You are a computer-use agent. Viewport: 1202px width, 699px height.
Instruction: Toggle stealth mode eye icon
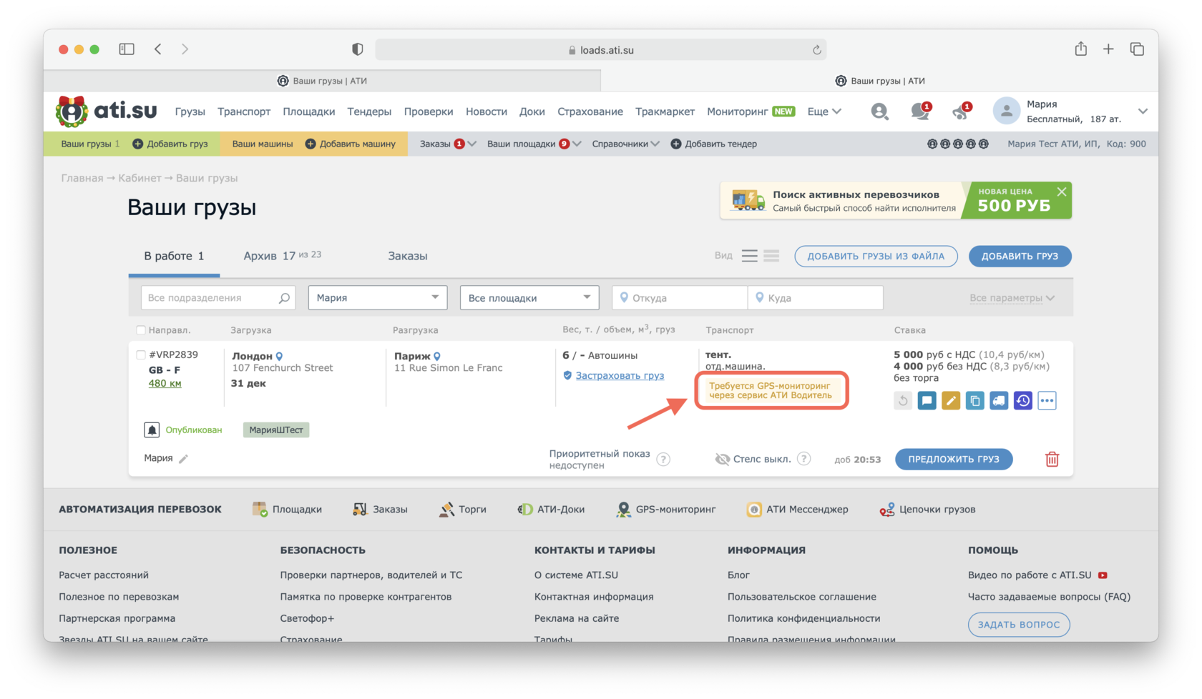coord(722,459)
